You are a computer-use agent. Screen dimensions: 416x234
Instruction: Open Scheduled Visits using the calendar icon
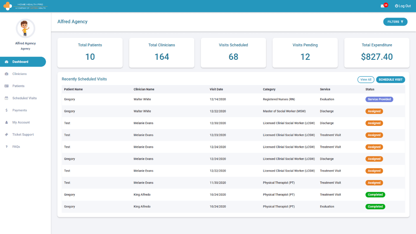click(x=7, y=98)
